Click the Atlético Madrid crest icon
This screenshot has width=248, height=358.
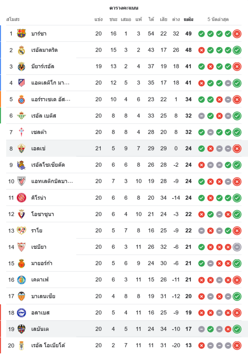[x=22, y=83]
